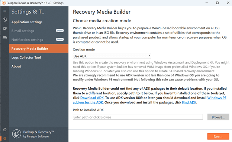Screen dimensions: 232x142
Task: Close the Paragon settings window
Action: [x=228, y=3]
